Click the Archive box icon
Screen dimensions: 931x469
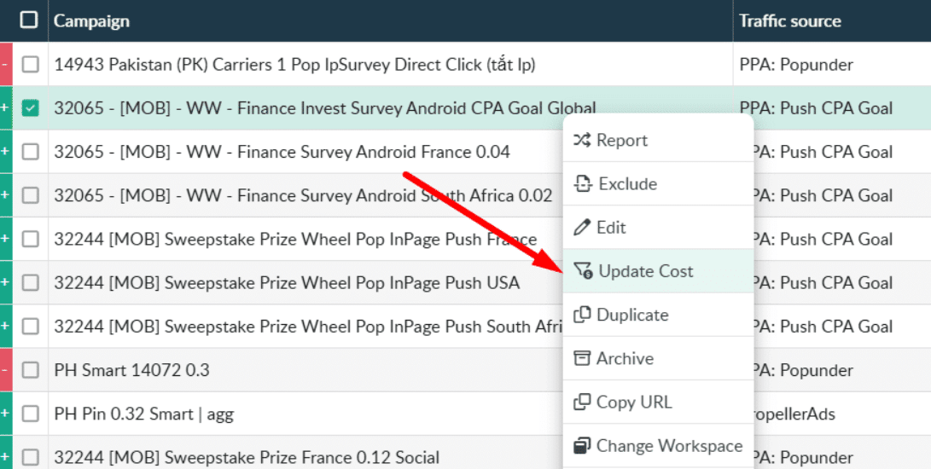coord(583,358)
